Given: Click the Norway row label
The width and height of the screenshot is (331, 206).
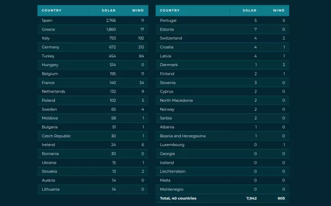Looking at the screenshot, I should coord(167,109).
